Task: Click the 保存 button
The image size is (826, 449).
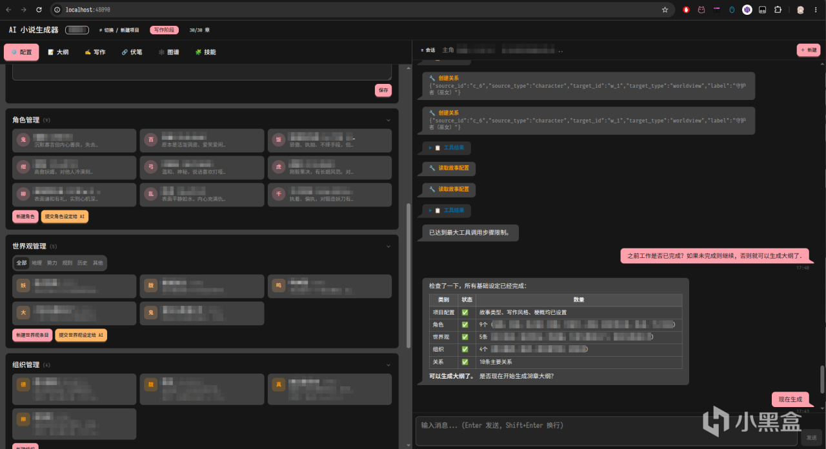Action: [x=383, y=90]
